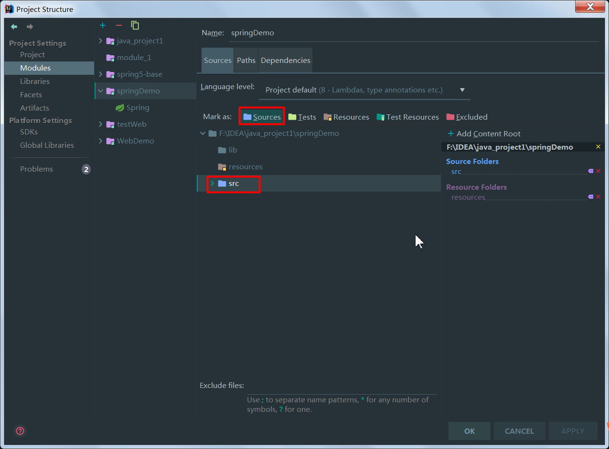609x449 pixels.
Task: Click resources entry under Resource Folders
Action: (x=468, y=197)
